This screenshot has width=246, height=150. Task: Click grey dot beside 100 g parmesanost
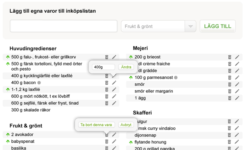[176, 77]
